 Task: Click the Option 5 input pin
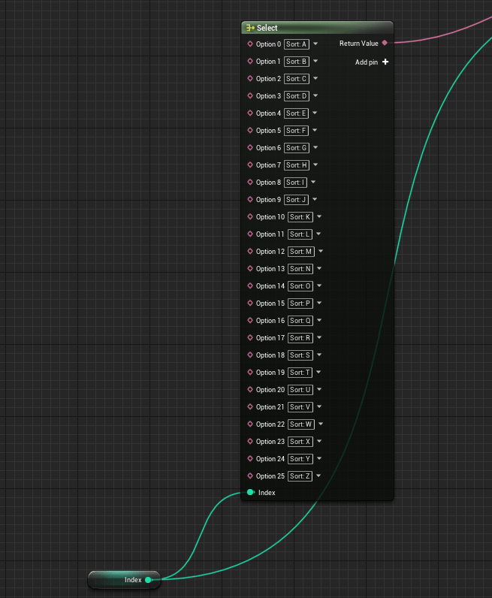[251, 130]
